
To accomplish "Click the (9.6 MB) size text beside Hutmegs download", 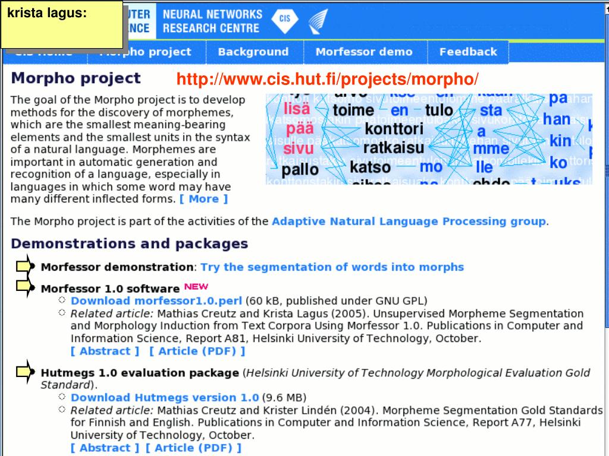I will point(284,398).
